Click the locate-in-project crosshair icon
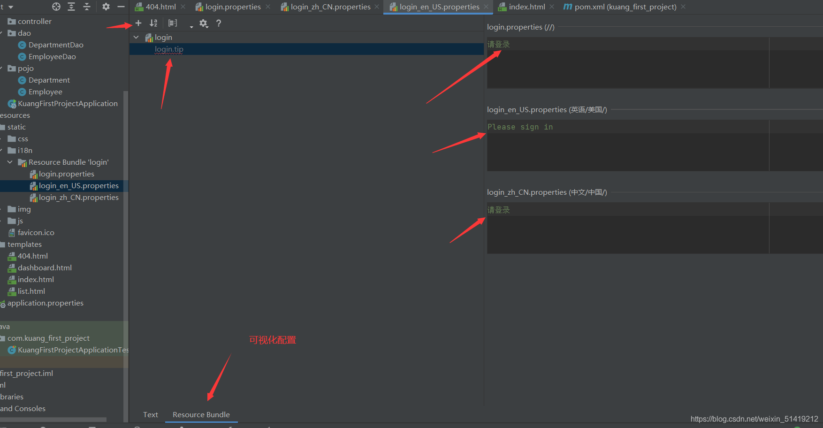The width and height of the screenshot is (823, 428). click(x=56, y=7)
